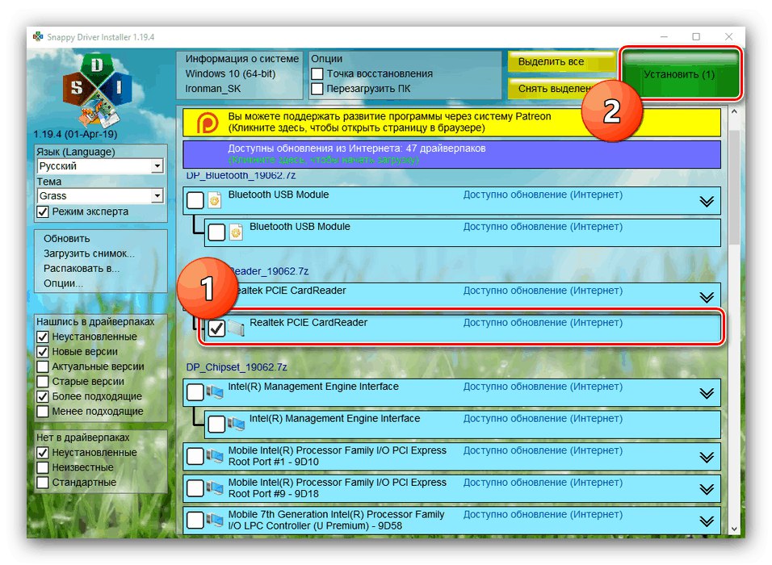Uncheck Новые версии filter
This screenshot has width=772, height=565.
click(43, 352)
